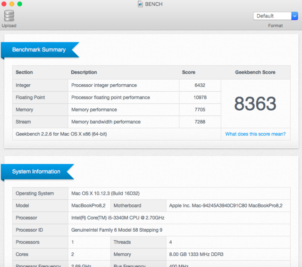The width and height of the screenshot is (302, 267).
Task: Click the Cores value 2
Action: (73, 254)
